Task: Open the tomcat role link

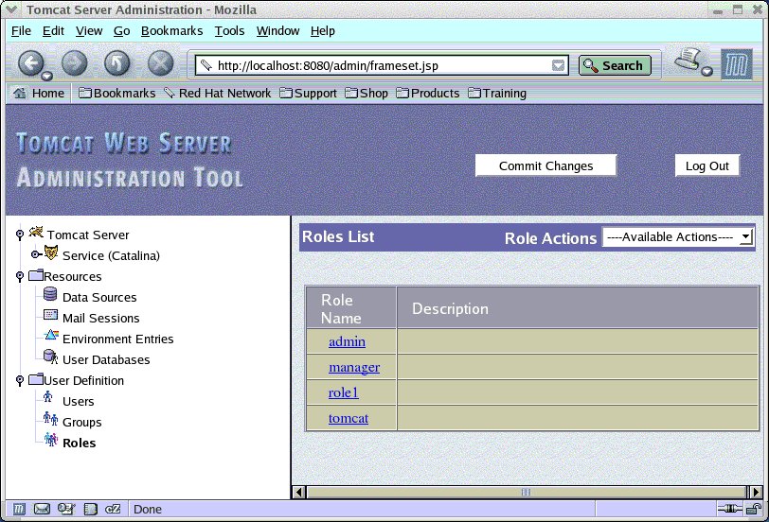Action: (x=349, y=418)
